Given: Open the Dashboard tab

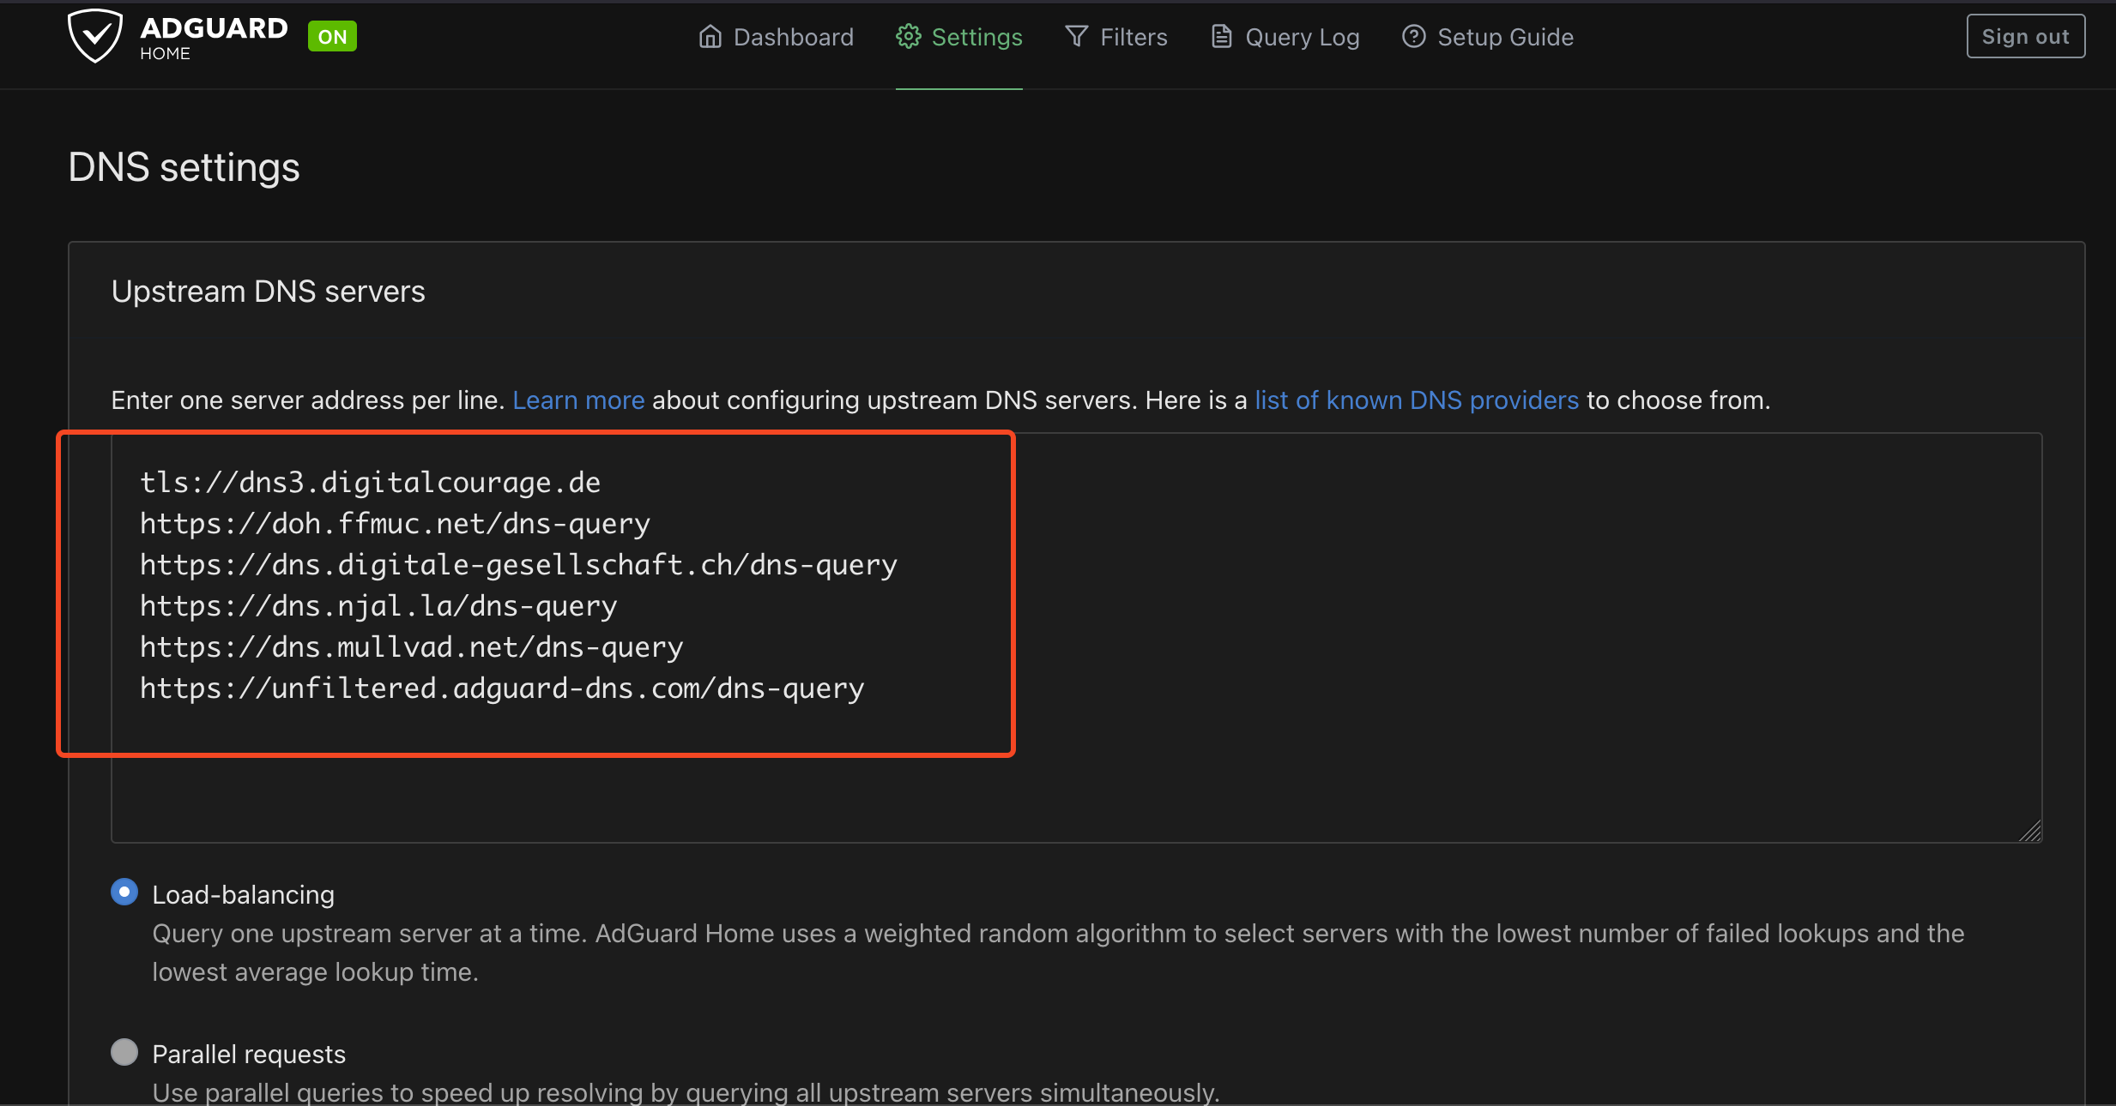Looking at the screenshot, I should 793,37.
